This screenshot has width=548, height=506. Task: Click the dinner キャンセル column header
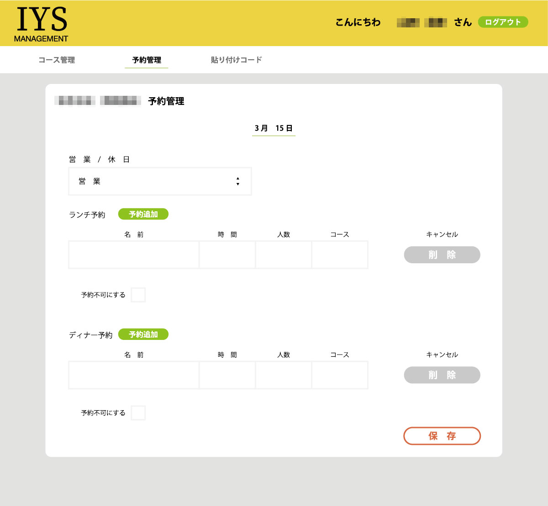(442, 355)
